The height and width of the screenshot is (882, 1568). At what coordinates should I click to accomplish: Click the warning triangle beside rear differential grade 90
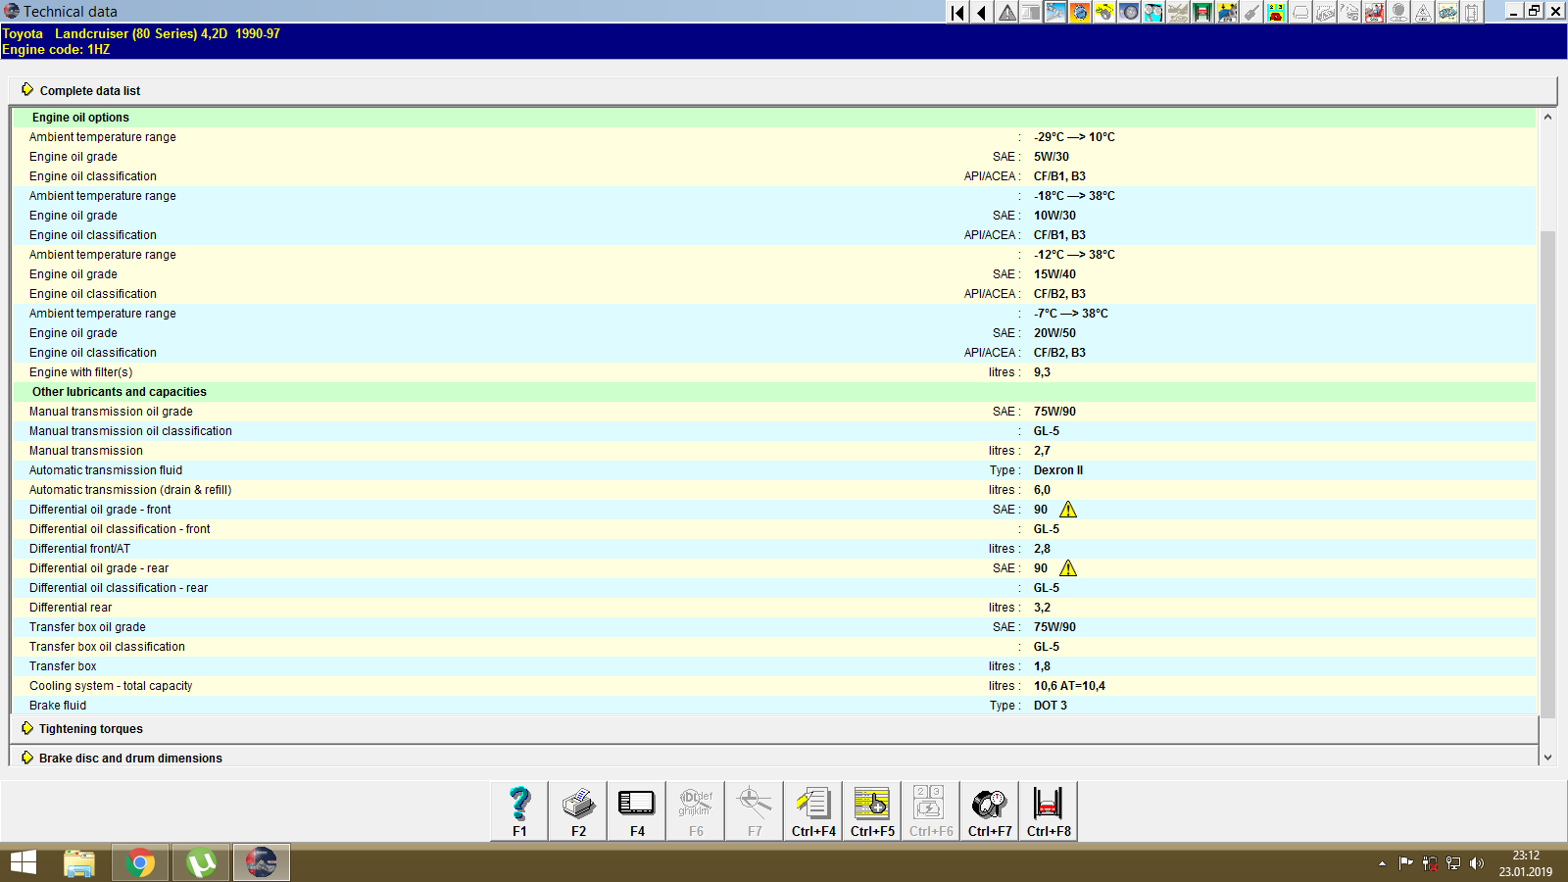click(1069, 567)
